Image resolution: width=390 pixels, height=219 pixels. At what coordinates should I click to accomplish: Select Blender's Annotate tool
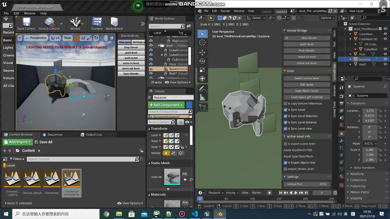click(x=202, y=89)
